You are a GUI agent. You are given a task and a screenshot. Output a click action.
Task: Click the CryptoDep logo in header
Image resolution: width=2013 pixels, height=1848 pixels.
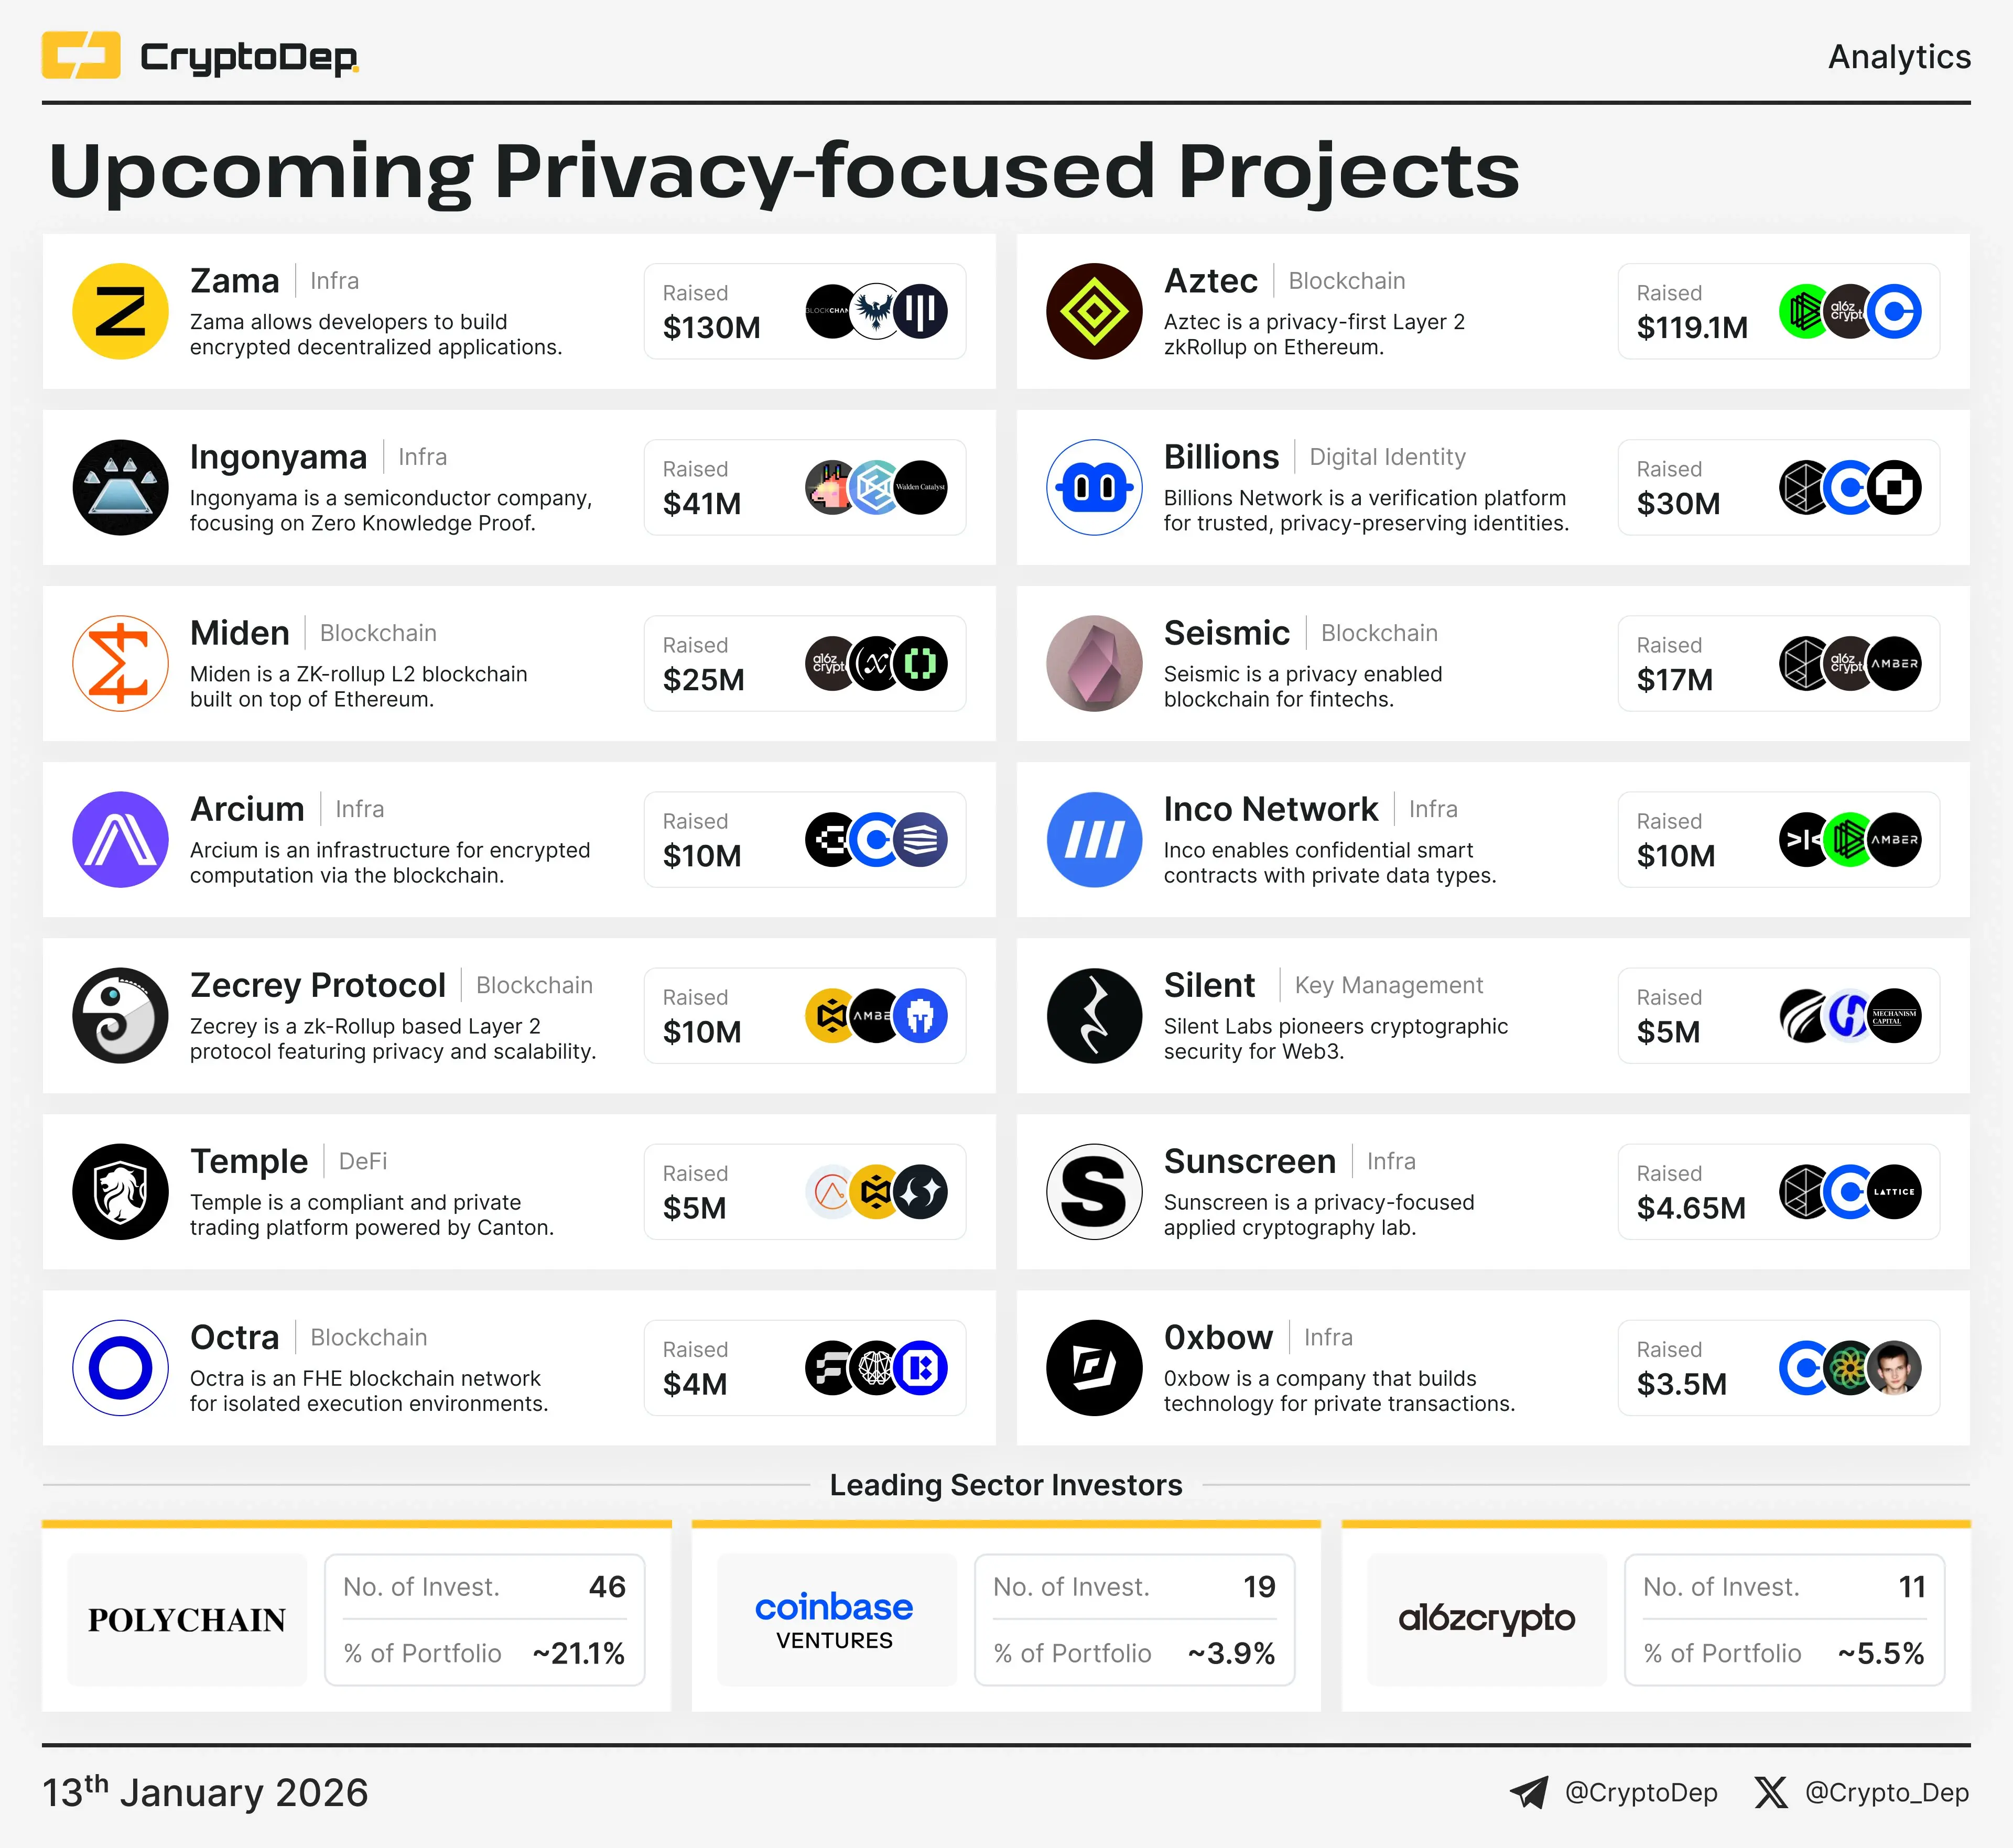[x=200, y=56]
